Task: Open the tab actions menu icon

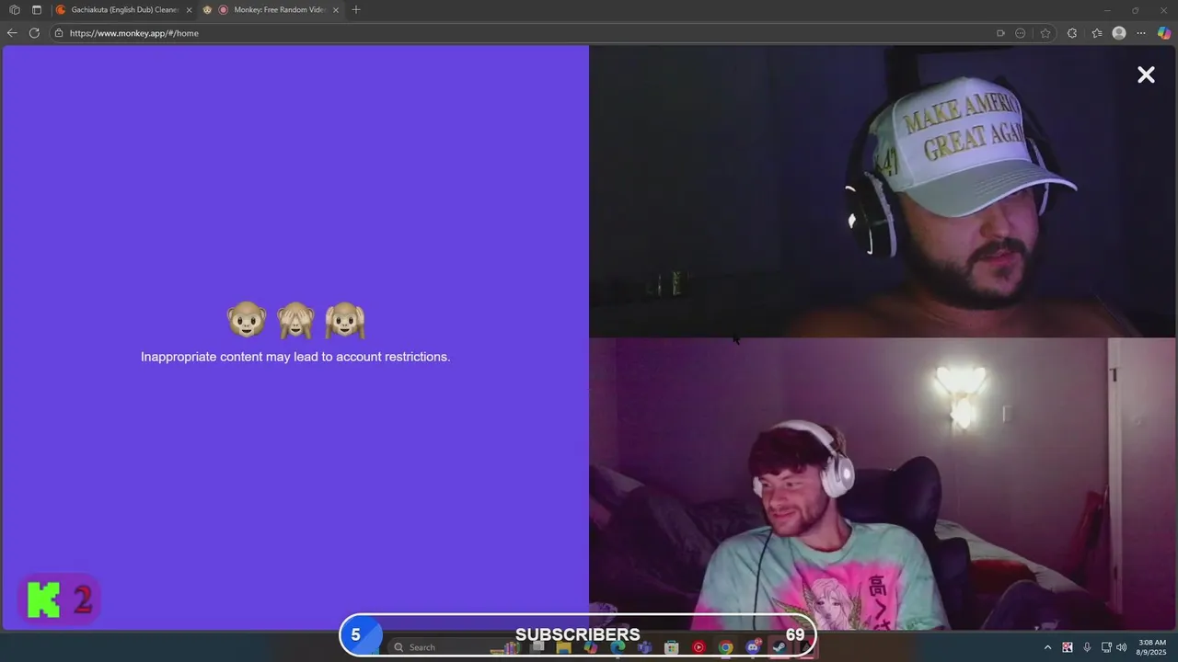Action: pyautogui.click(x=37, y=10)
